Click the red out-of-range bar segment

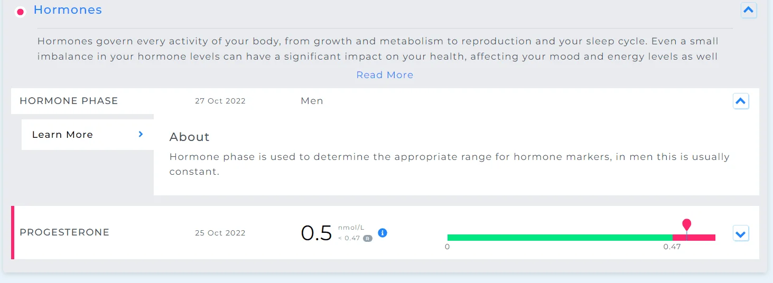694,238
